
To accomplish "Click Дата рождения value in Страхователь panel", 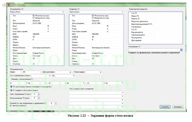I will coord(37,23).
